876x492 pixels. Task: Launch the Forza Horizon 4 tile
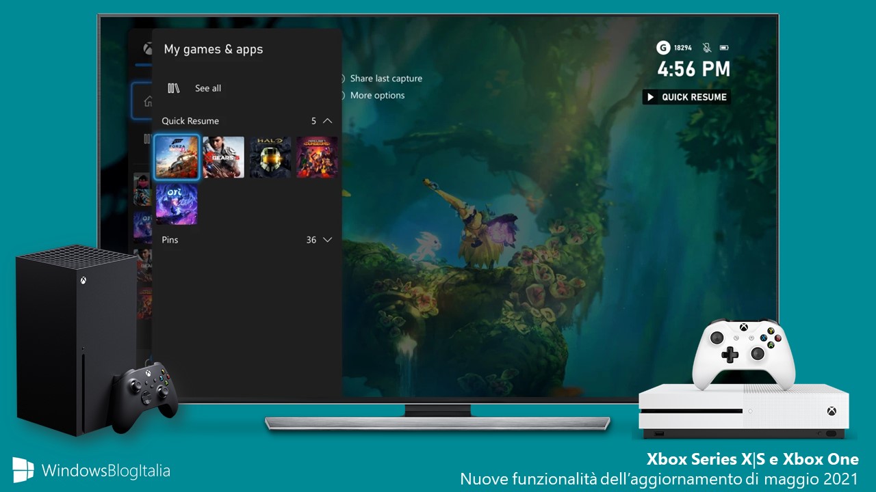(x=177, y=157)
